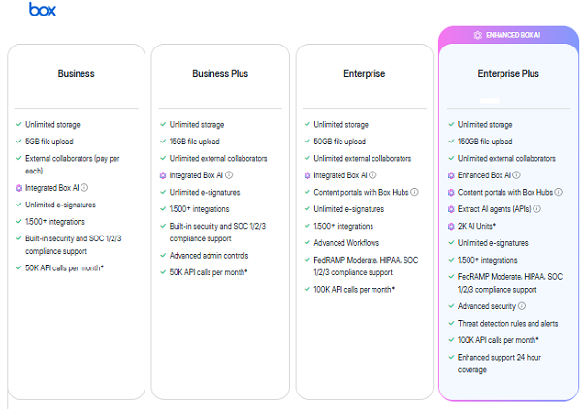Viewport: 582px width, 409px height.
Task: Click the sparkle icon in the Enhanced Box AI banner
Action: (x=477, y=35)
